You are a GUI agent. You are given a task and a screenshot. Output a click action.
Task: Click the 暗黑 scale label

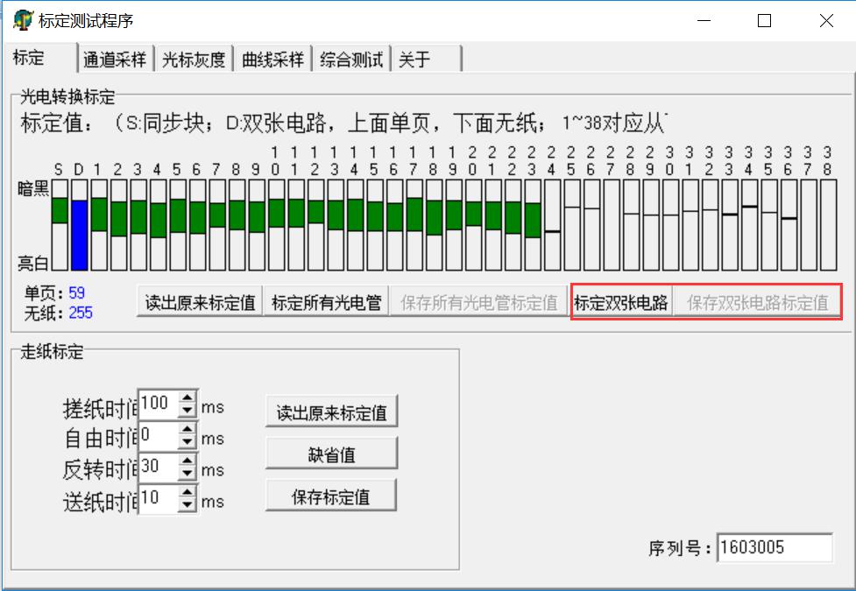point(32,189)
